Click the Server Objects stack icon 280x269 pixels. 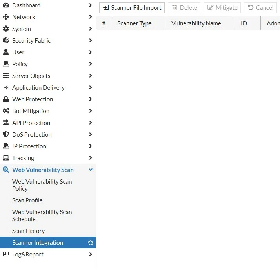[6, 76]
